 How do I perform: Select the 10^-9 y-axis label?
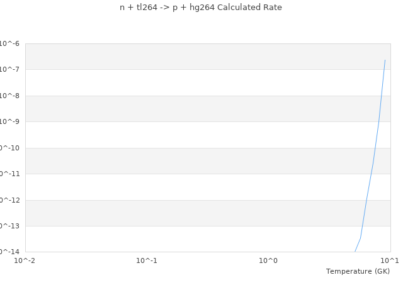10,121
